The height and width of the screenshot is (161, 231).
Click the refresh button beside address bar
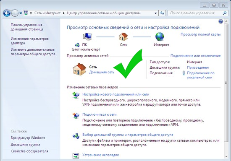point(162,13)
